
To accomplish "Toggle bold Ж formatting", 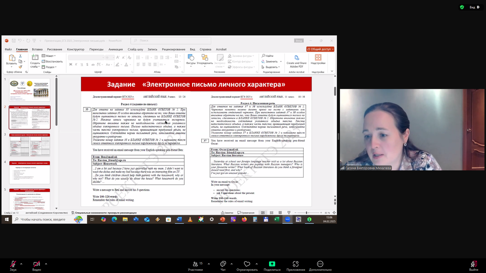I will click(71, 64).
